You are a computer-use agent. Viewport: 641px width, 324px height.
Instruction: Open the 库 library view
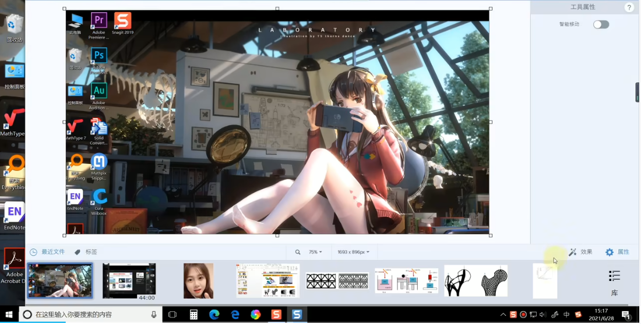(614, 283)
